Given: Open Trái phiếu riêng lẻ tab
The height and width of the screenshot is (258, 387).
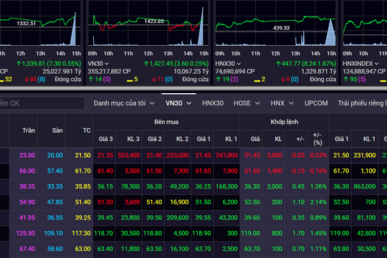Looking at the screenshot, I should tap(362, 103).
